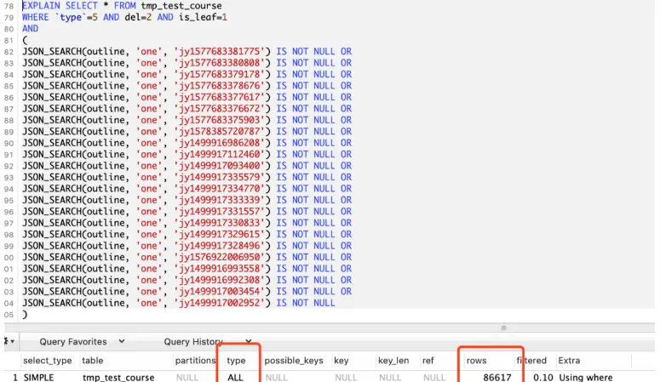Click the standalone AND on line 80
660x382 pixels.
click(x=30, y=29)
